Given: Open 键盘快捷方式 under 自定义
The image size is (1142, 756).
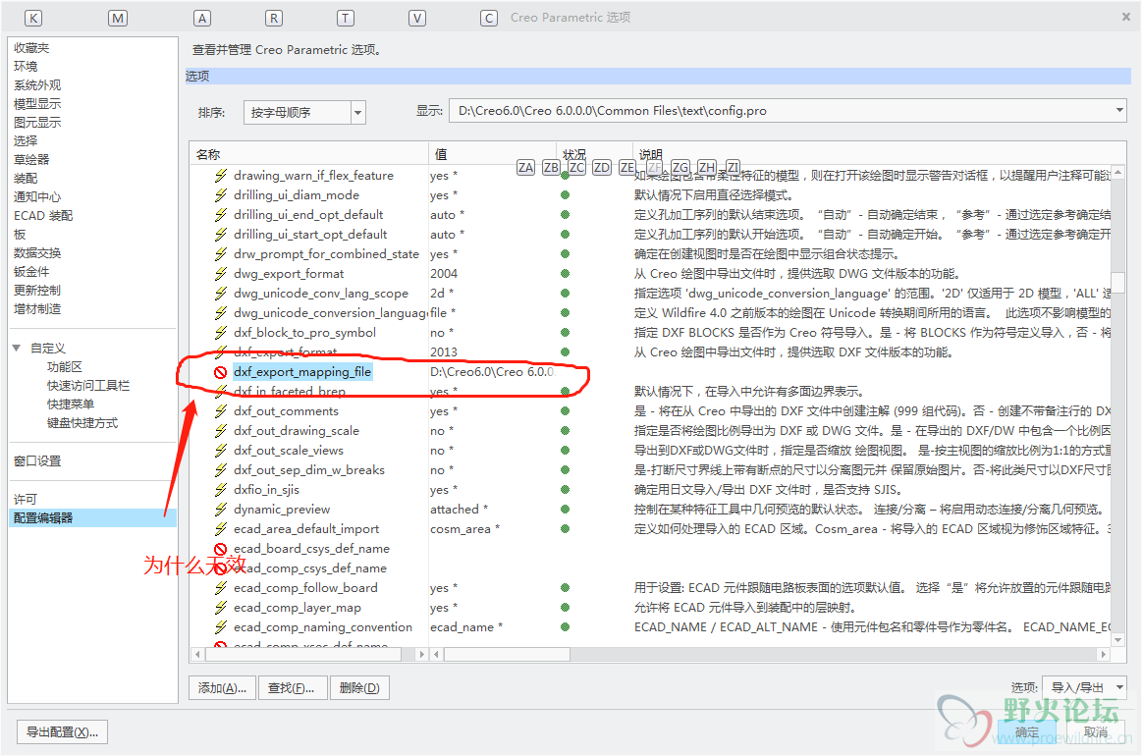Looking at the screenshot, I should [x=82, y=423].
